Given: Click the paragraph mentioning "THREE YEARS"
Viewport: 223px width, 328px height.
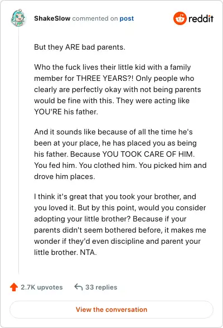Looking at the screenshot, I should (118, 89).
